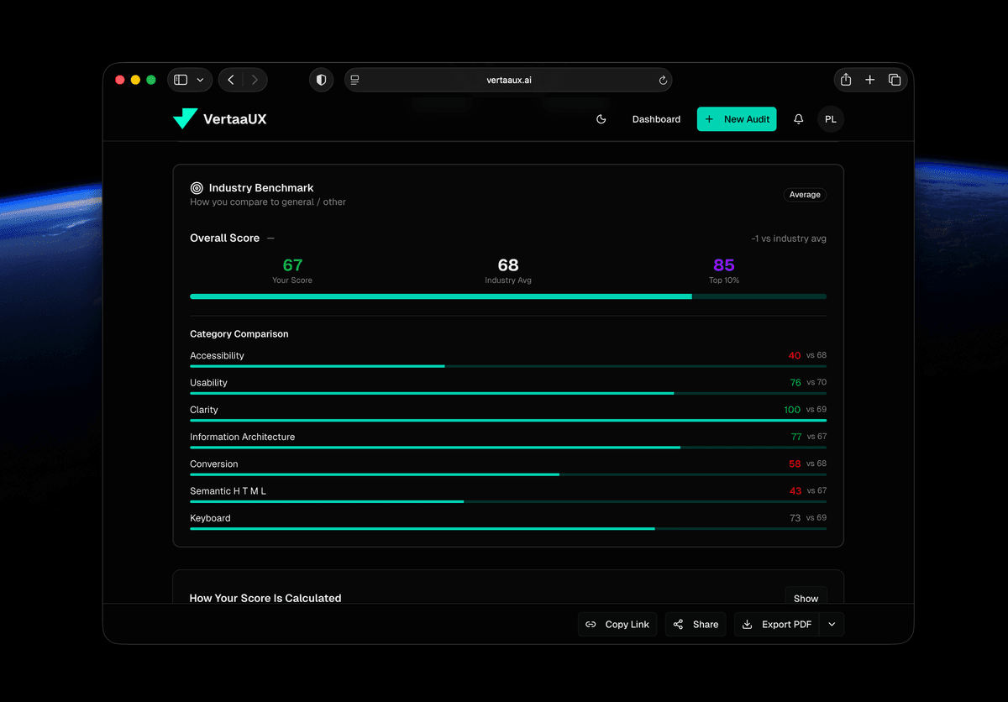The image size is (1008, 702).
Task: Go to the Dashboard tab
Action: click(x=656, y=119)
